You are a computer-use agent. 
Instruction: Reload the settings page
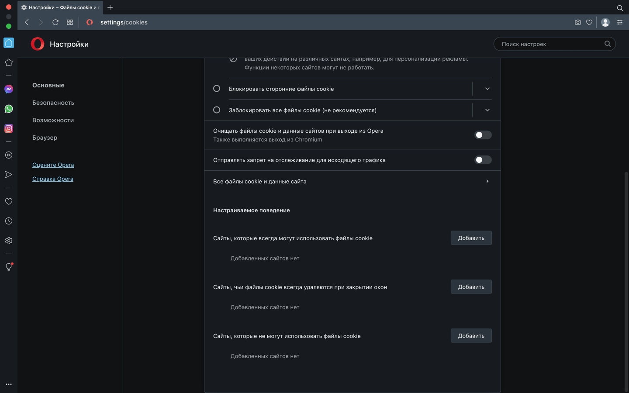point(55,22)
